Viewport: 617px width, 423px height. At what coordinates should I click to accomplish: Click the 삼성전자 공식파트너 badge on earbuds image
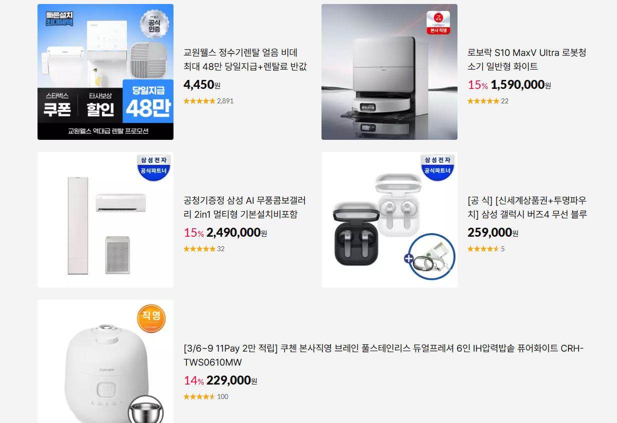click(438, 167)
